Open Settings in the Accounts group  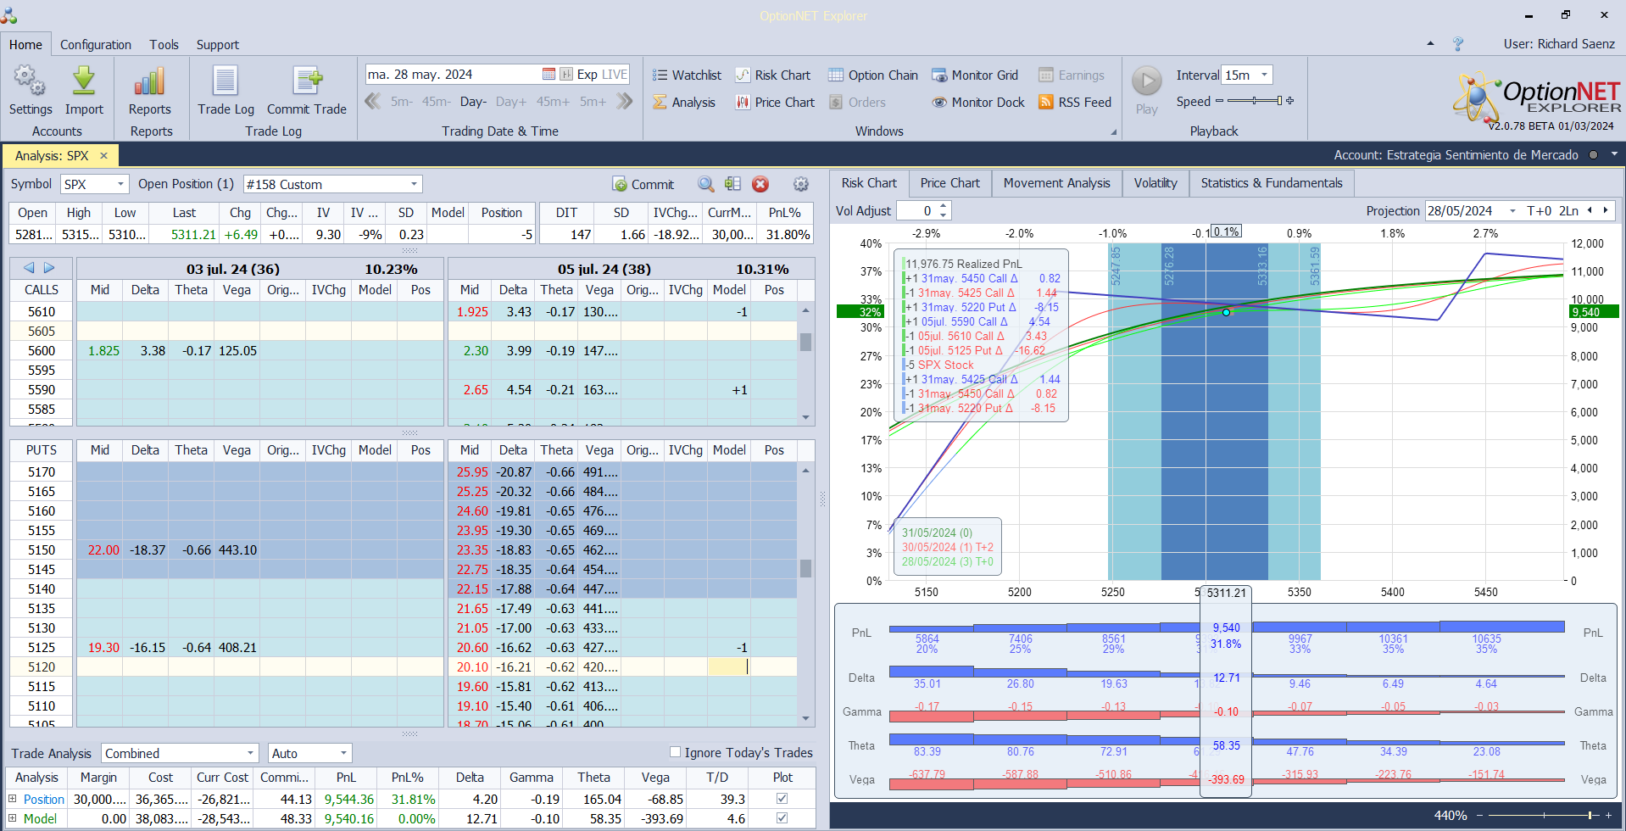tap(31, 91)
